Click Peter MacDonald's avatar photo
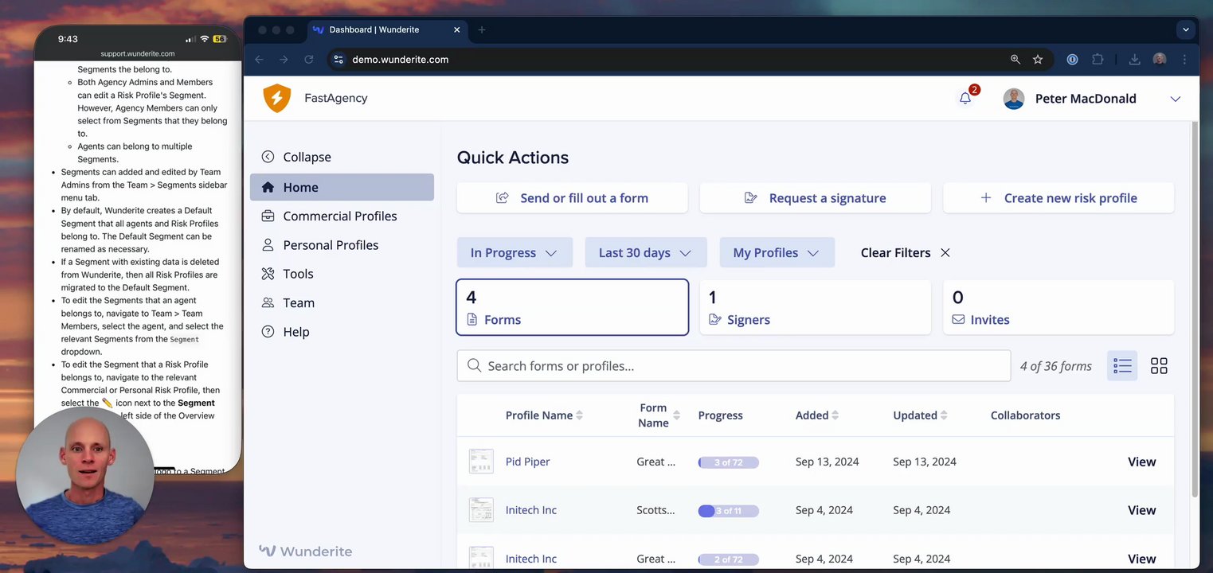This screenshot has height=573, width=1213. click(x=1014, y=99)
